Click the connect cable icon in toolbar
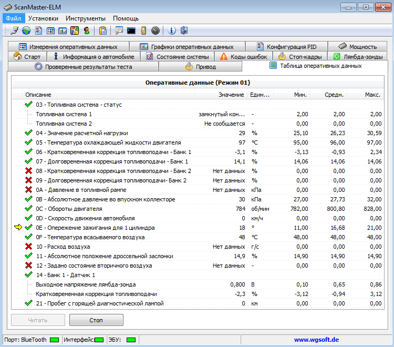394x347 pixels. (x=15, y=30)
